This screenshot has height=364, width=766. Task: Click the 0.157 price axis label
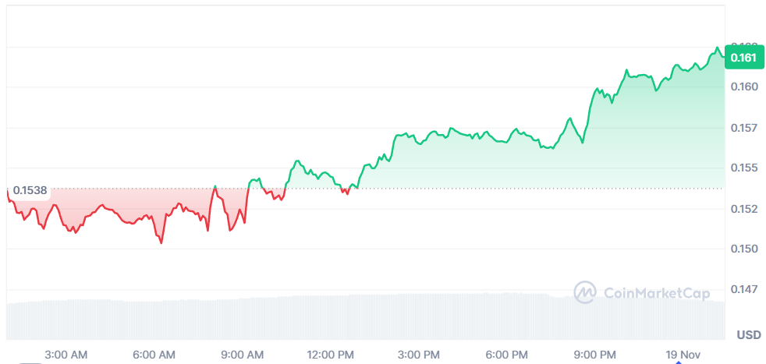point(743,127)
